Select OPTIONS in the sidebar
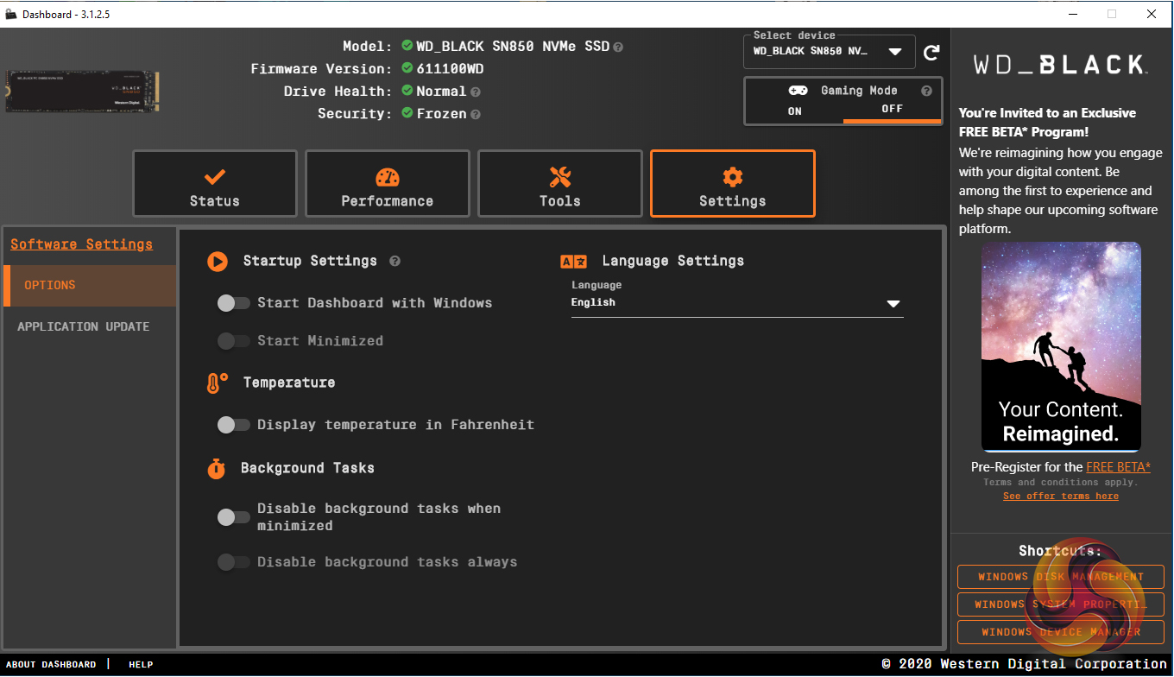The width and height of the screenshot is (1174, 677). (90, 286)
